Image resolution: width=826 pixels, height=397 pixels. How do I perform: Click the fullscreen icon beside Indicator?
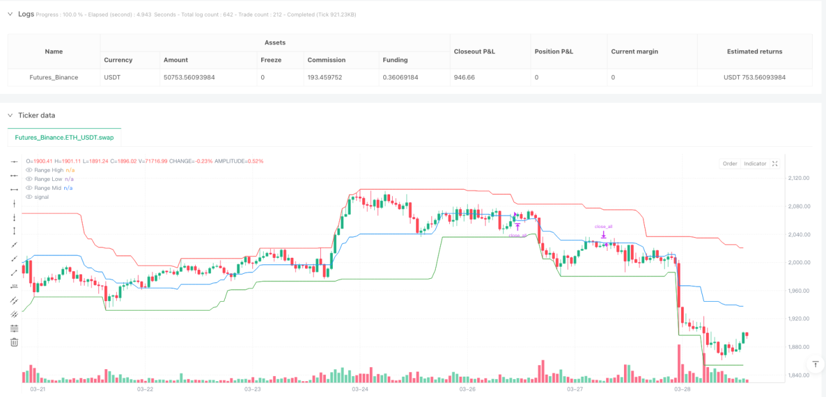(x=775, y=164)
